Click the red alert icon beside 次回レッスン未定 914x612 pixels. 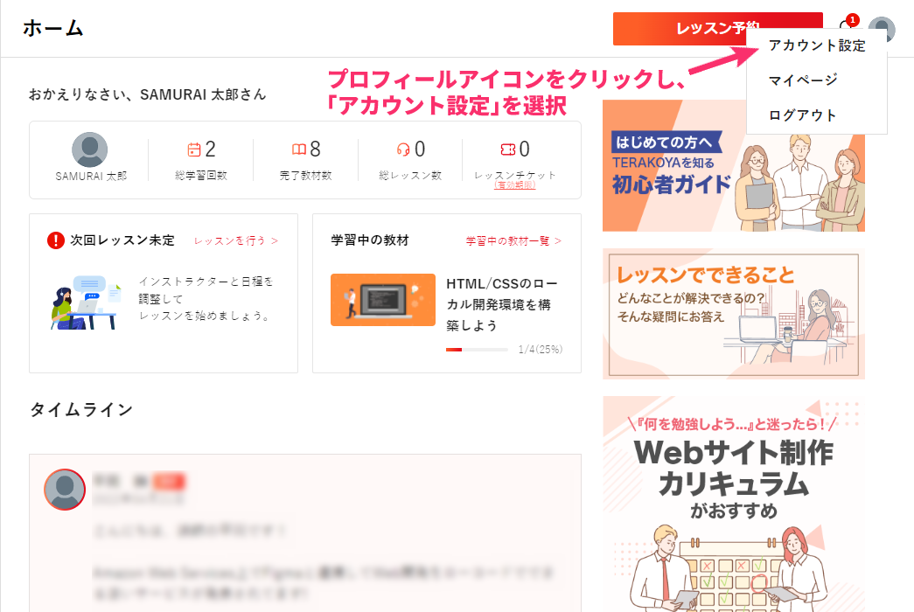click(54, 241)
